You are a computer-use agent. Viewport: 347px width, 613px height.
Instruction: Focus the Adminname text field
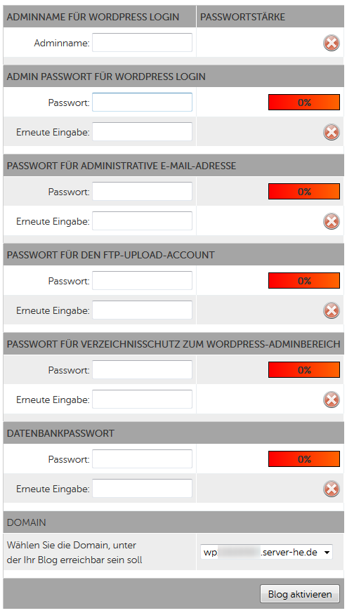(x=142, y=43)
